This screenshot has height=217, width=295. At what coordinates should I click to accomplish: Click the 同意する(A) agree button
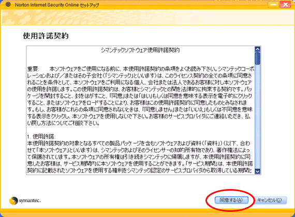coord(231,200)
